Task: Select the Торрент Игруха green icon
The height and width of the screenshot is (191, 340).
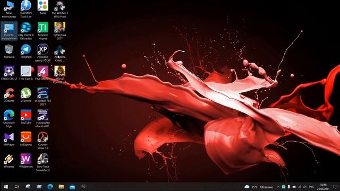Action: [42, 31]
